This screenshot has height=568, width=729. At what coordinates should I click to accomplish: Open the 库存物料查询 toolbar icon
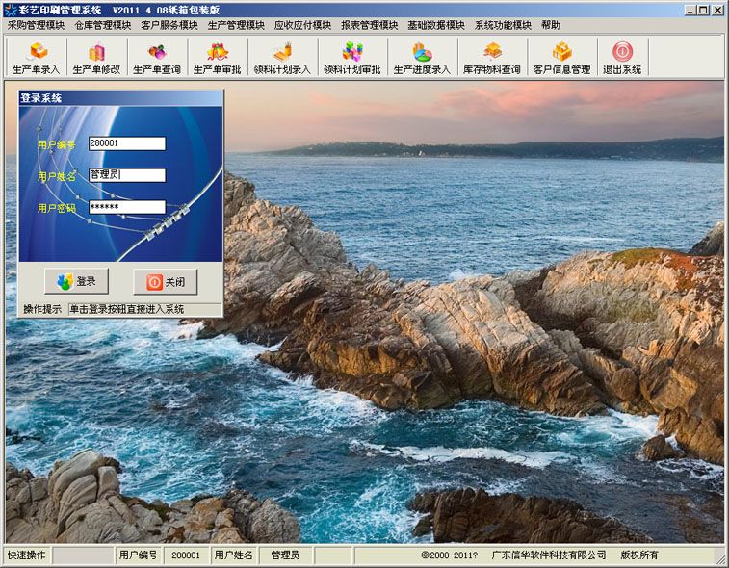pyautogui.click(x=492, y=58)
